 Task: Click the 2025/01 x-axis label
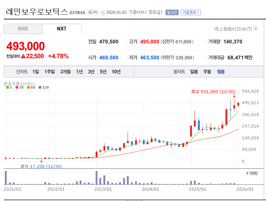pos(198,189)
